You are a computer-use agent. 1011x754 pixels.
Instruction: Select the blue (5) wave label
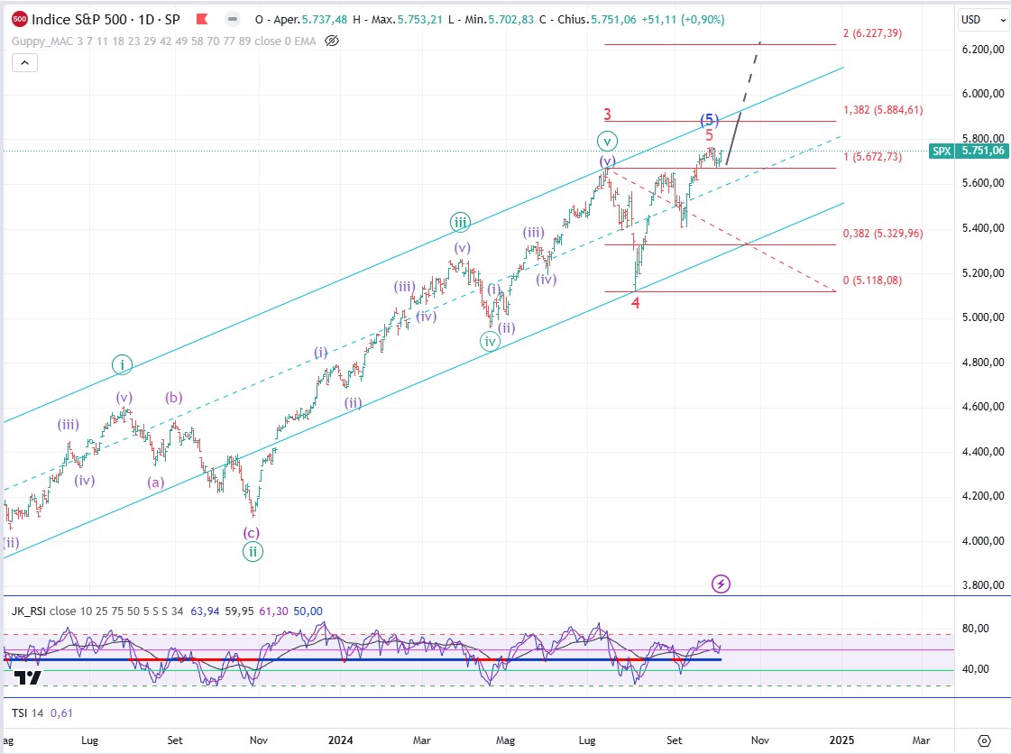(x=709, y=120)
